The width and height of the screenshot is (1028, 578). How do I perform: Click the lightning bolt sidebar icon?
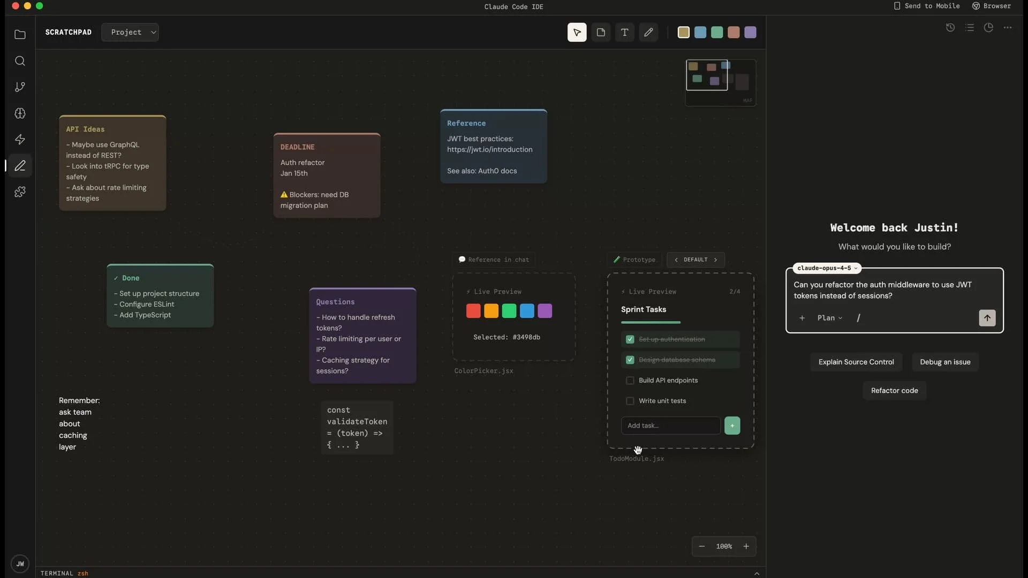click(20, 140)
